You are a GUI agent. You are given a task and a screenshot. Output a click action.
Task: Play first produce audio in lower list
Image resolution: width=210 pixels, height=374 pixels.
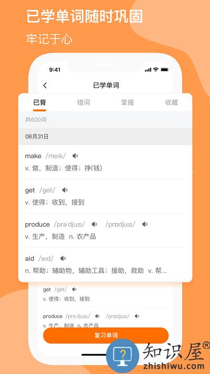tap(97, 316)
